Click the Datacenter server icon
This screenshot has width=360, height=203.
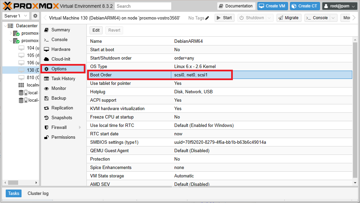tap(10, 26)
